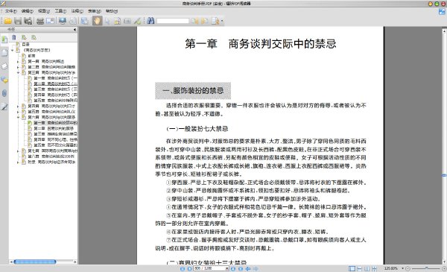This screenshot has height=272, width=447.
Task: Open the 注释(C) menu
Action: point(77,11)
